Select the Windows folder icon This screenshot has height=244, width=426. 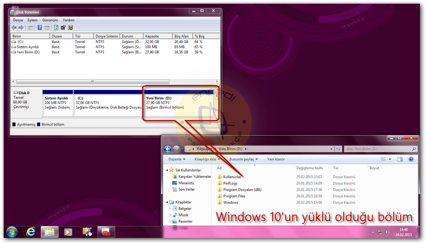point(219,203)
